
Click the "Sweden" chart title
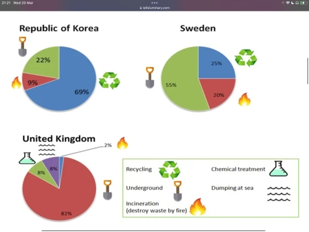[198, 28]
